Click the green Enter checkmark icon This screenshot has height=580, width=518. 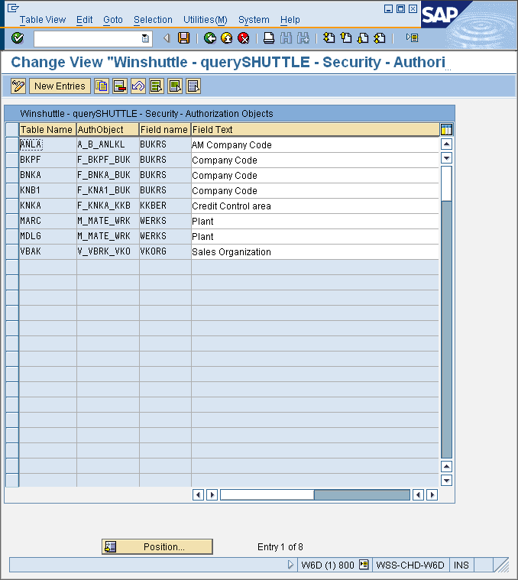click(x=18, y=38)
